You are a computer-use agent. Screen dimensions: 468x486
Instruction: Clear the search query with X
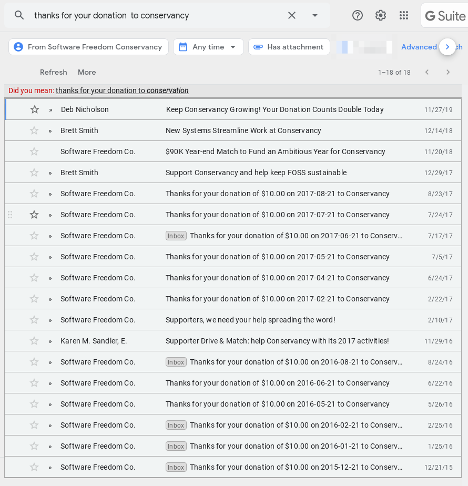(292, 15)
